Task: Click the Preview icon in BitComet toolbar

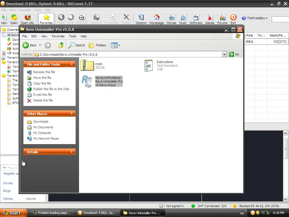Action: 82,19
